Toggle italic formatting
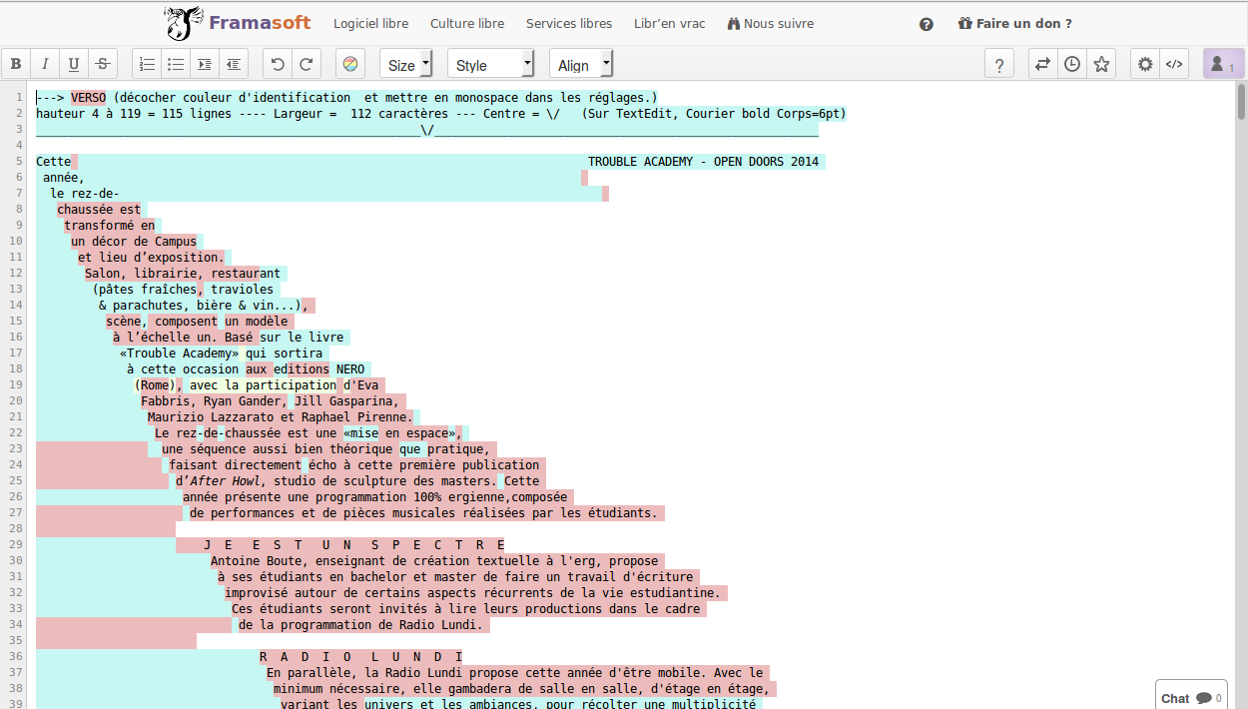This screenshot has height=709, width=1248. coord(45,64)
